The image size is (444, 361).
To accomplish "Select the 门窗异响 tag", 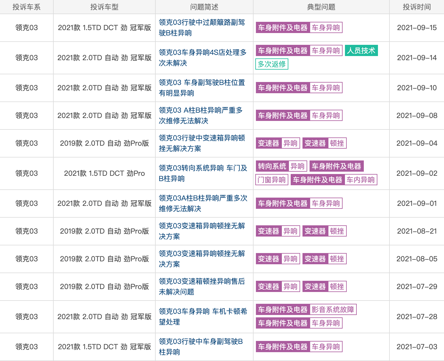I will [x=272, y=179].
